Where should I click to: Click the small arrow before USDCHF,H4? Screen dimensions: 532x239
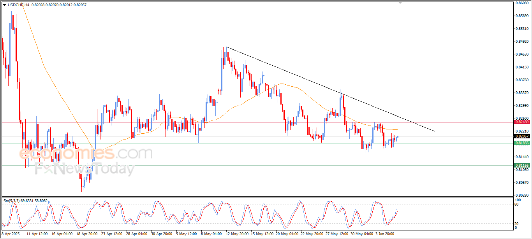pos(4,5)
